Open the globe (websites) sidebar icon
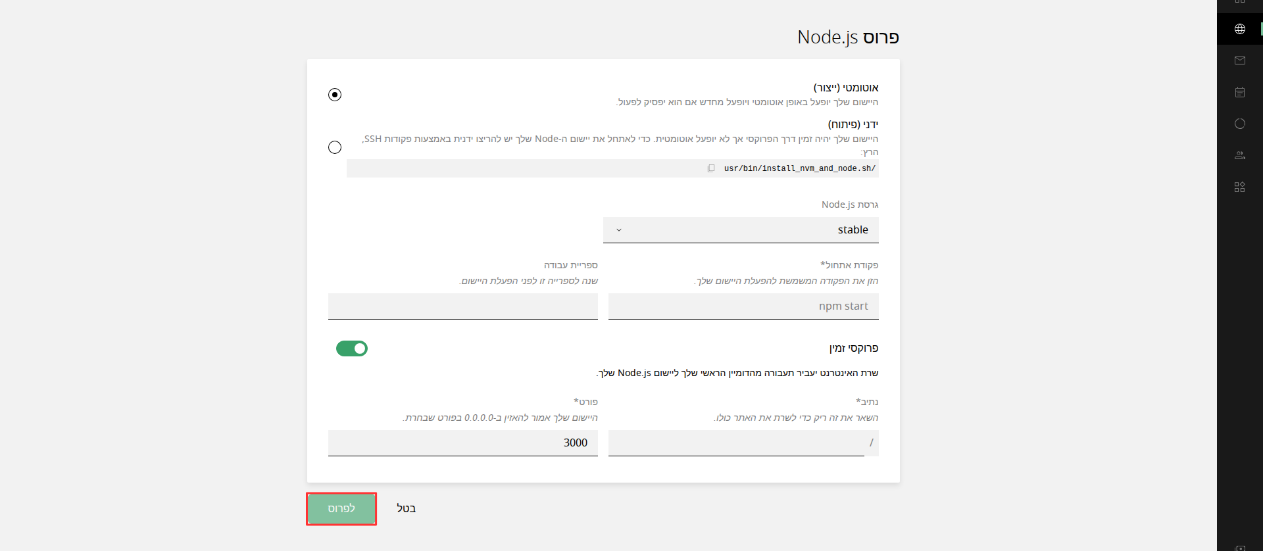This screenshot has width=1263, height=551. coord(1240,29)
